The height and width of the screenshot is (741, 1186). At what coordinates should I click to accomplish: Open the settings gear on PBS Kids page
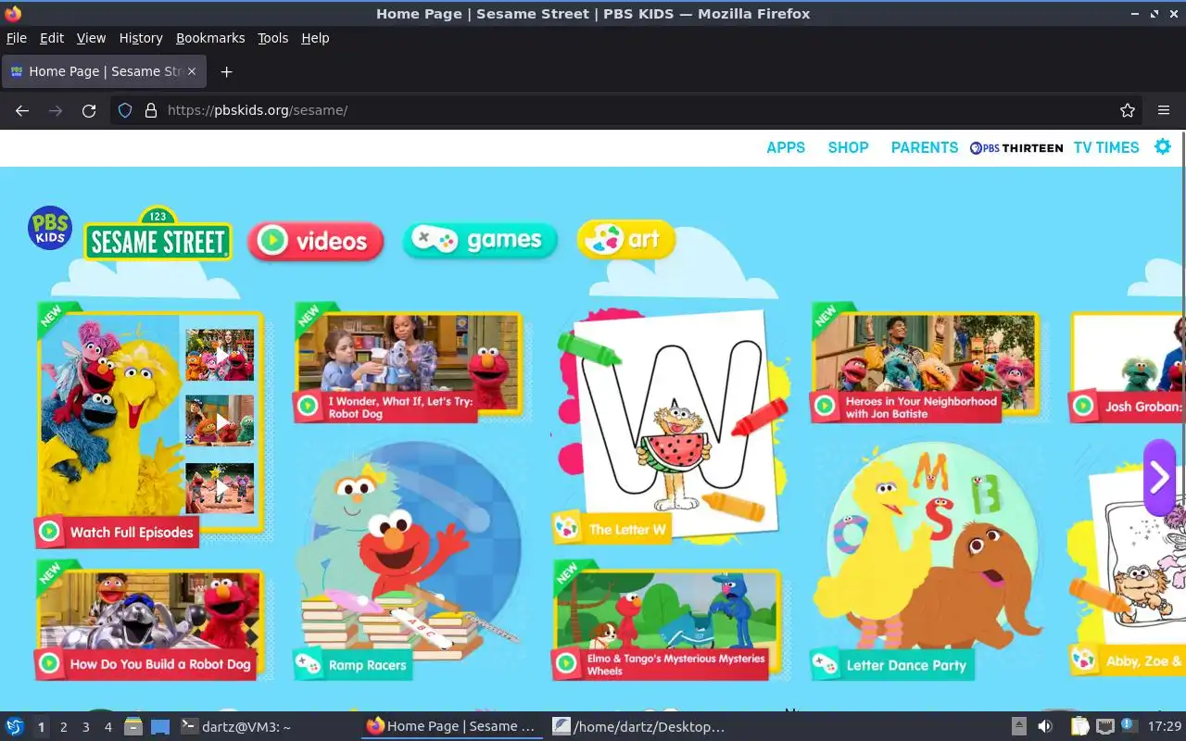pos(1163,146)
